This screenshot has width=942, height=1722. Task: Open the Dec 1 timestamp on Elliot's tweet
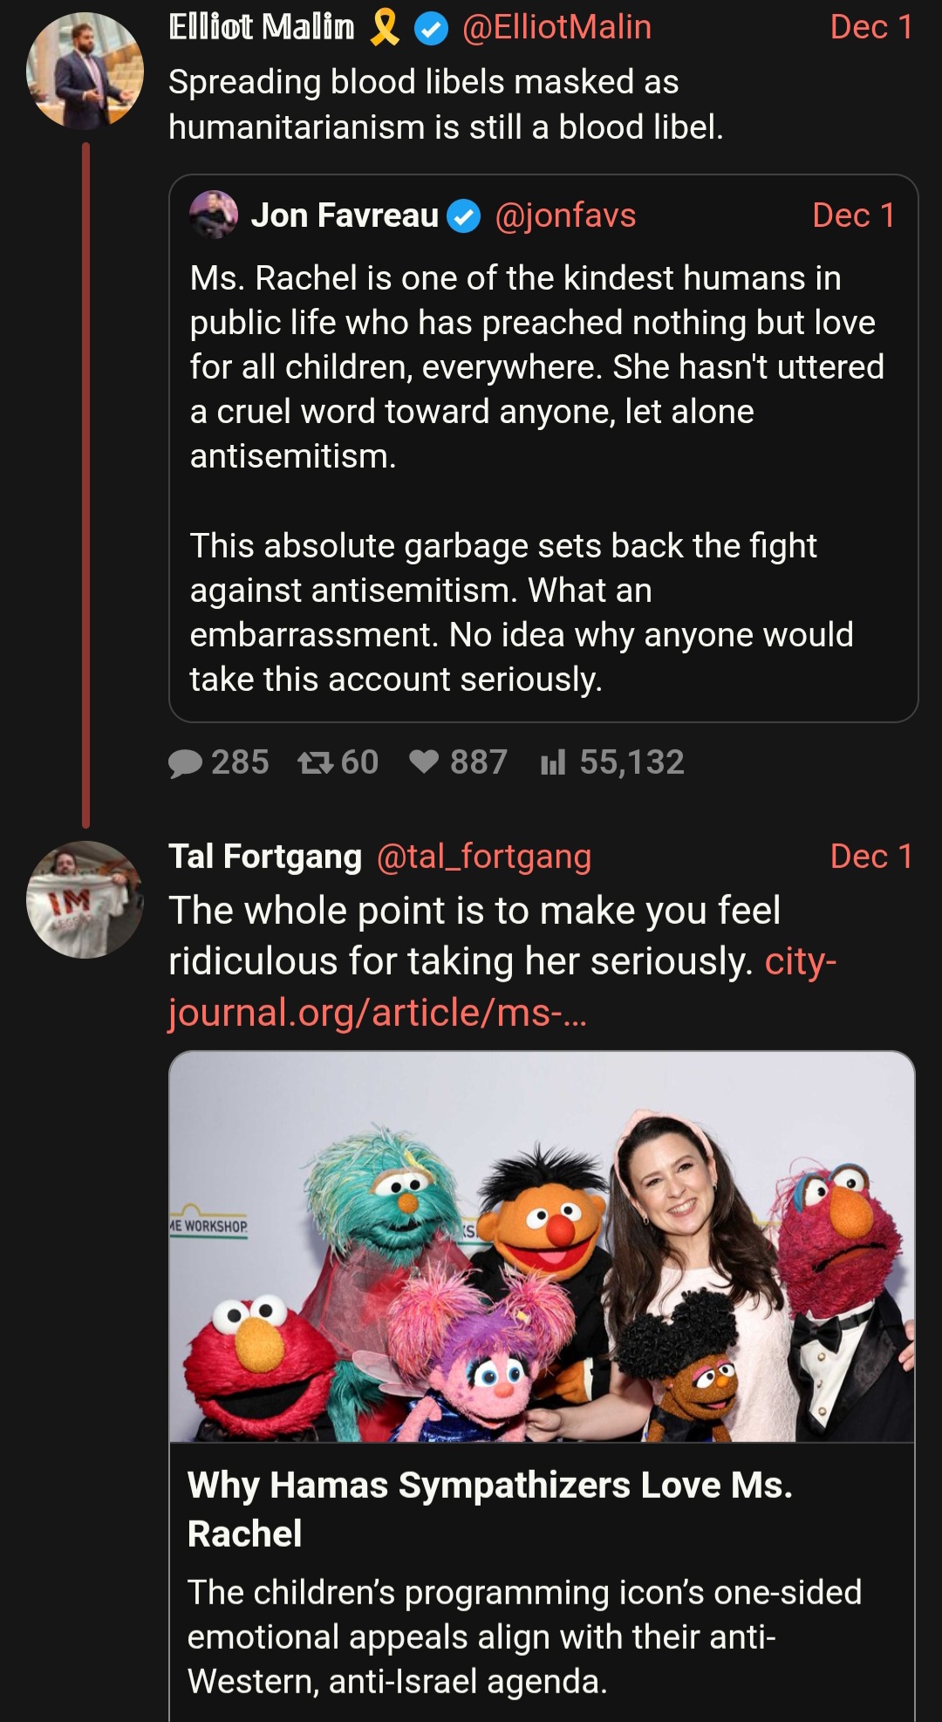(871, 27)
